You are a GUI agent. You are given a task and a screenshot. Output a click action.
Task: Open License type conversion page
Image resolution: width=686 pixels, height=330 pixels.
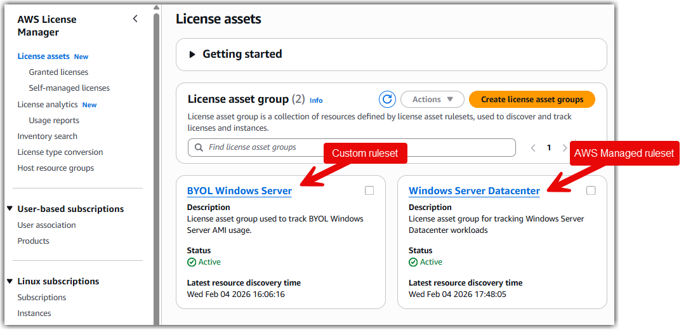[x=60, y=152]
